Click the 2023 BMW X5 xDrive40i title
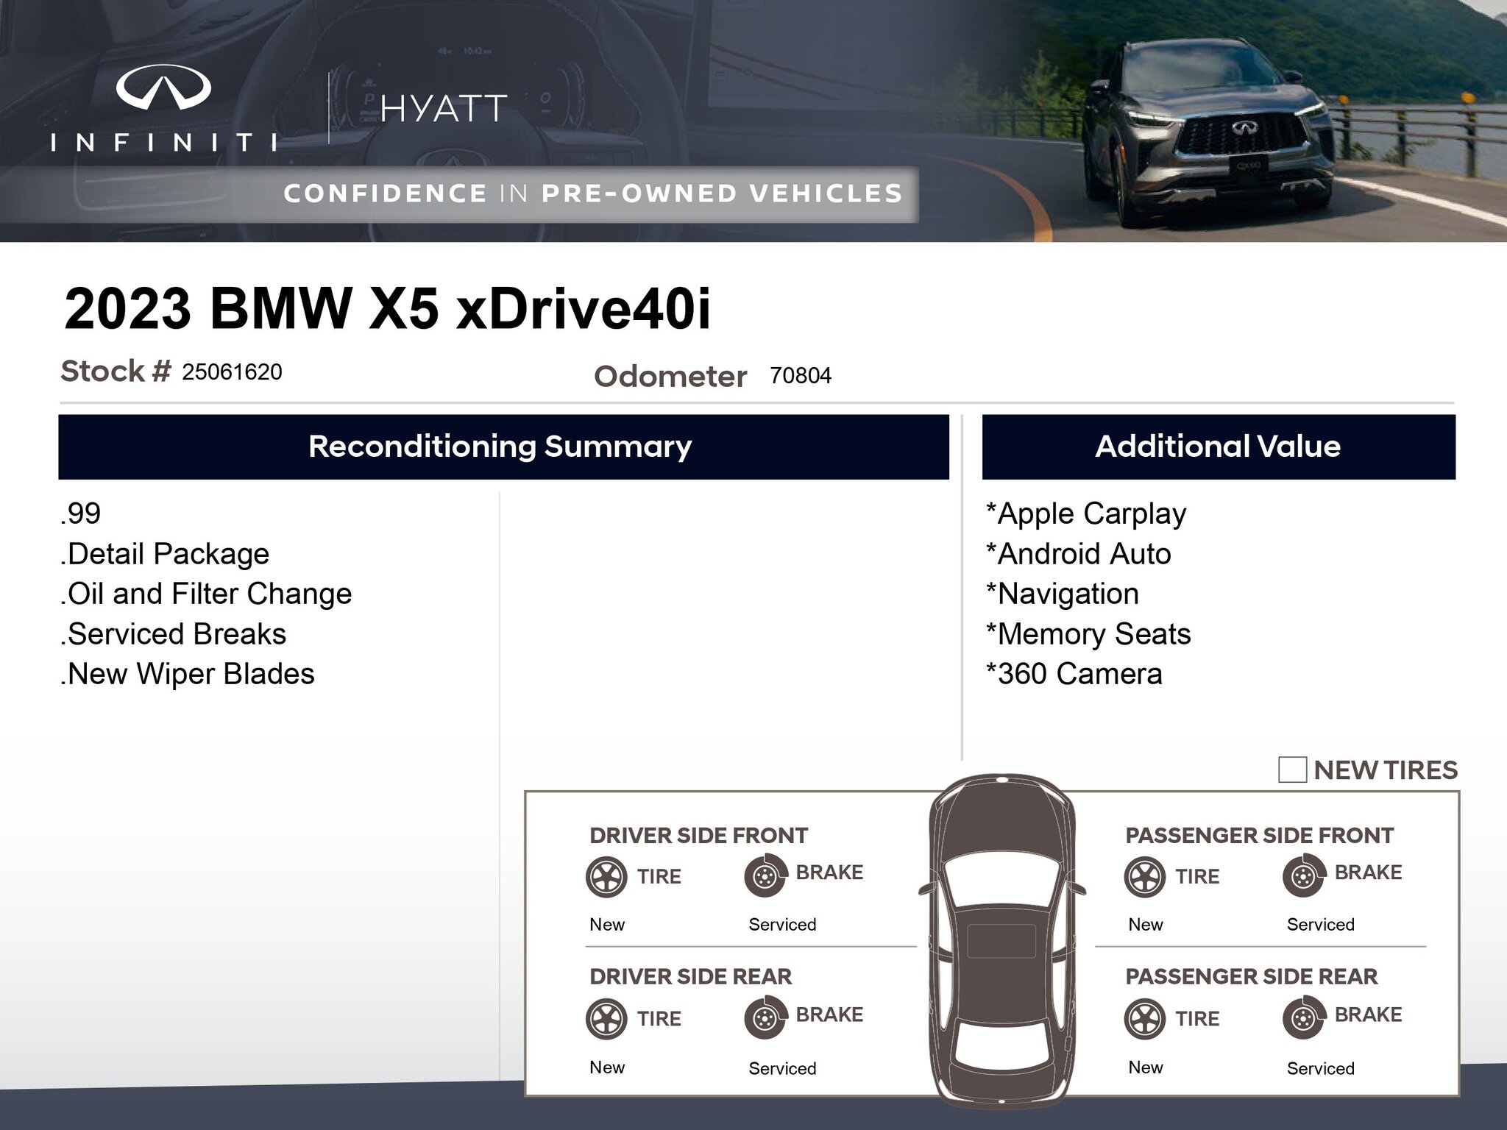 pyautogui.click(x=387, y=309)
